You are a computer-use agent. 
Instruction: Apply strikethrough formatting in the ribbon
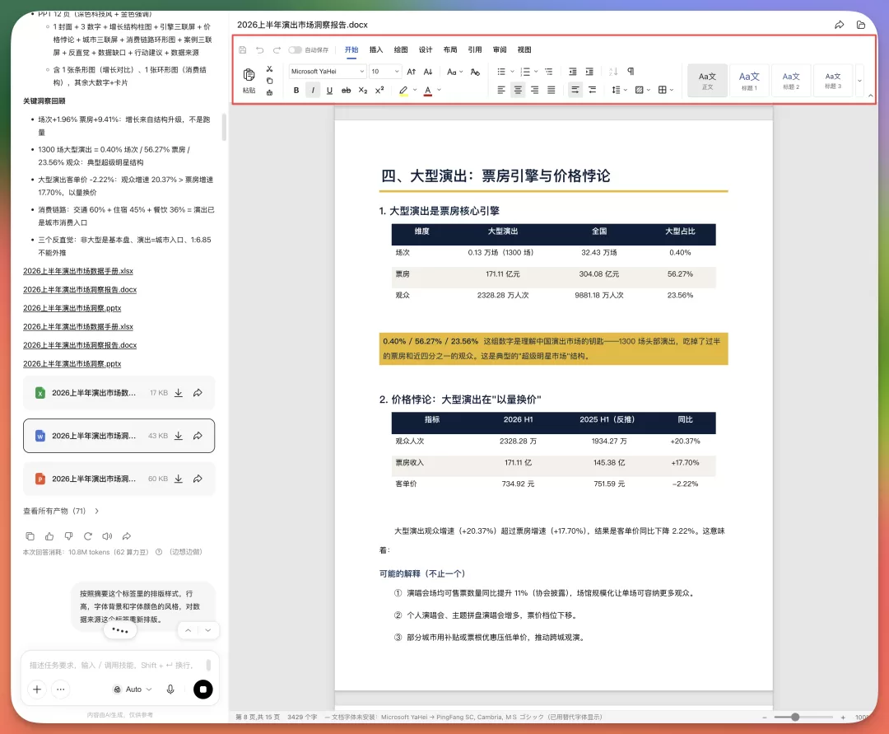[346, 90]
